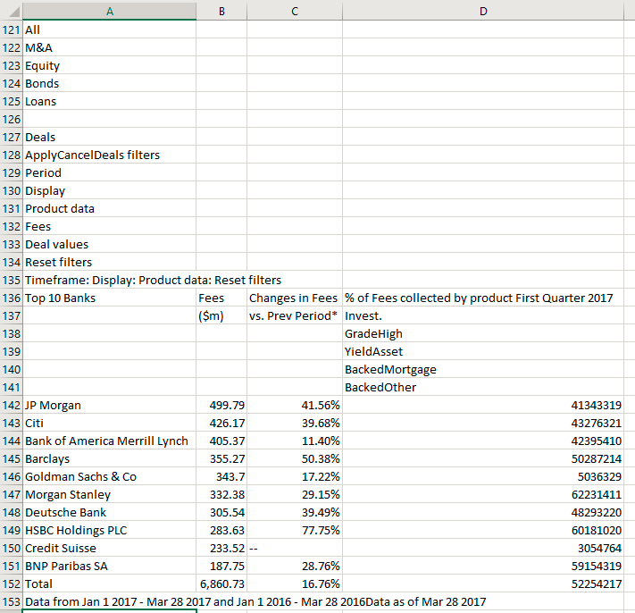Image resolution: width=635 pixels, height=613 pixels.
Task: Click the 'Deal values' cell
Action: [x=109, y=244]
